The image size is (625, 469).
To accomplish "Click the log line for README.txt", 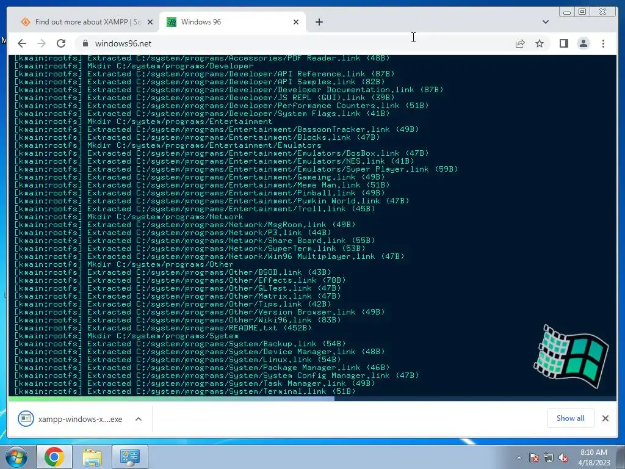I will point(162,328).
